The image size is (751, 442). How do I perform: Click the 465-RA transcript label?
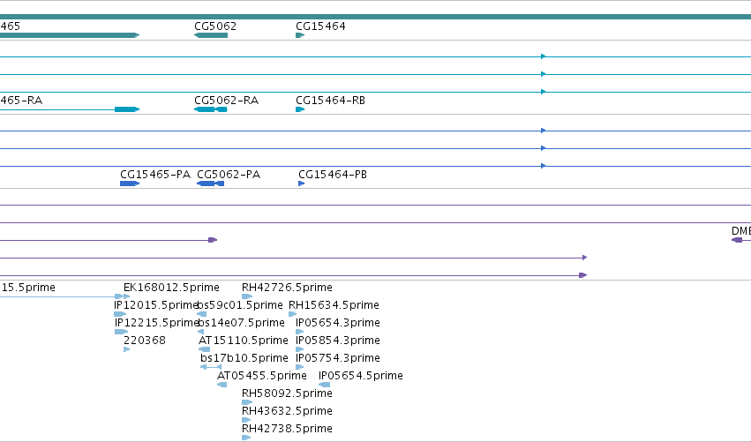click(x=21, y=101)
